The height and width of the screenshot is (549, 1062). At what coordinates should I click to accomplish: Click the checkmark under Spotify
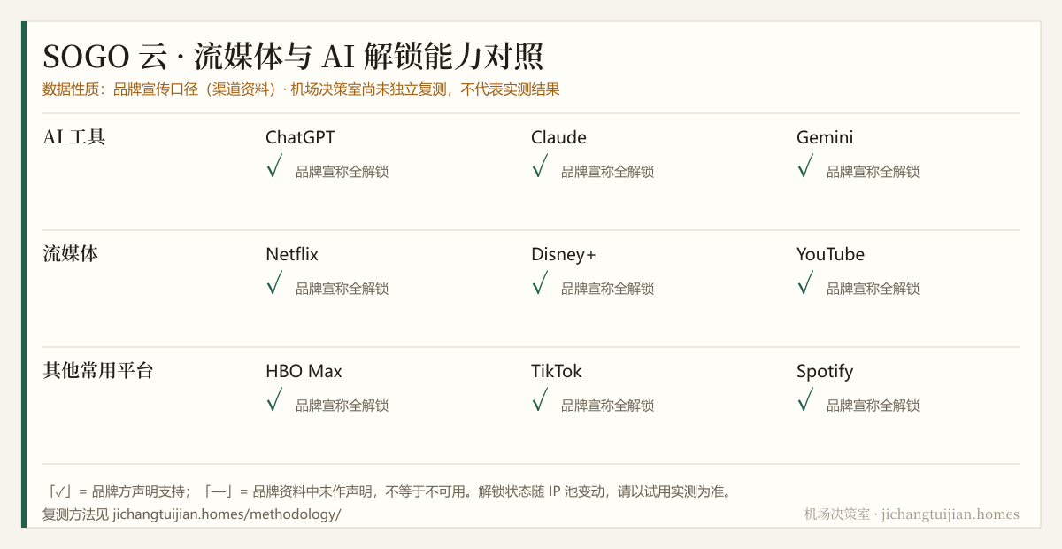click(x=805, y=400)
